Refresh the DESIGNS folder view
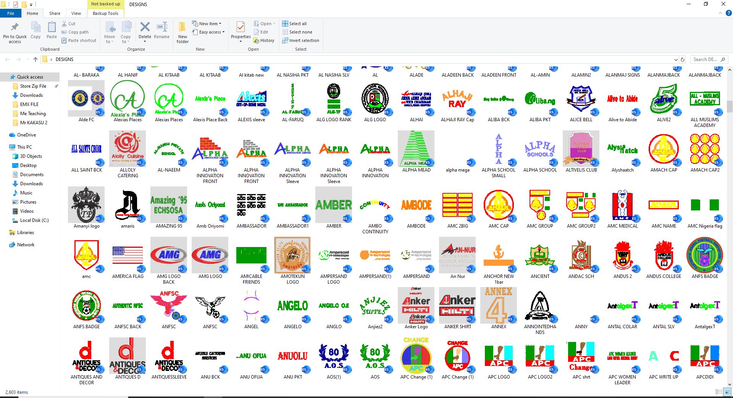This screenshot has width=733, height=398. (683, 59)
